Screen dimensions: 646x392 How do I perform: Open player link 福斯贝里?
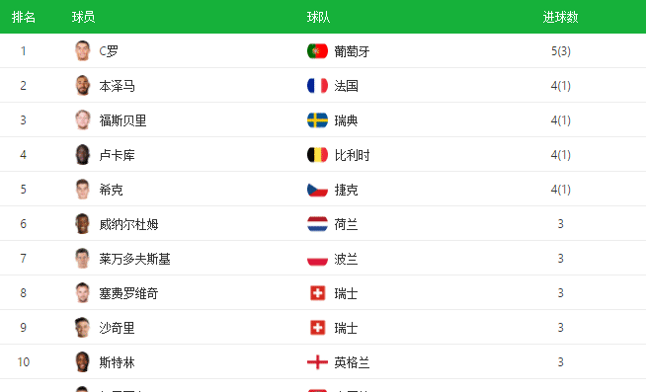122,120
